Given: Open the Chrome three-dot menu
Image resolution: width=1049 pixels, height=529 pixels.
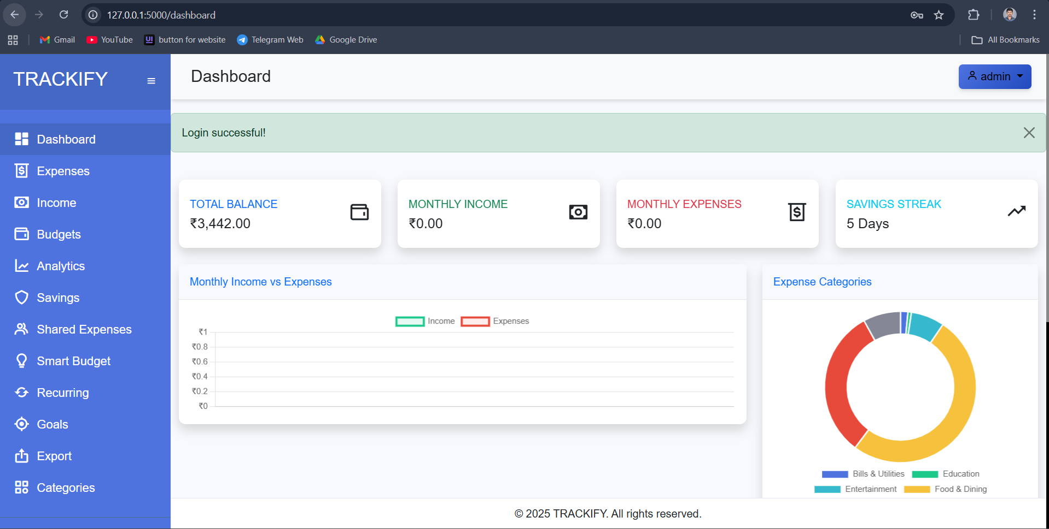Looking at the screenshot, I should [1034, 15].
